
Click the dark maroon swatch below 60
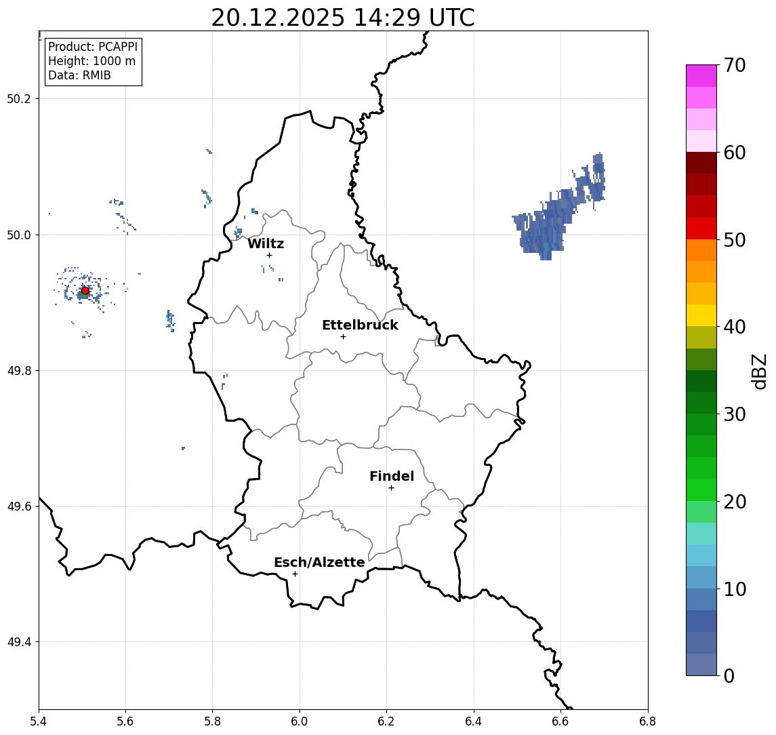pos(701,163)
